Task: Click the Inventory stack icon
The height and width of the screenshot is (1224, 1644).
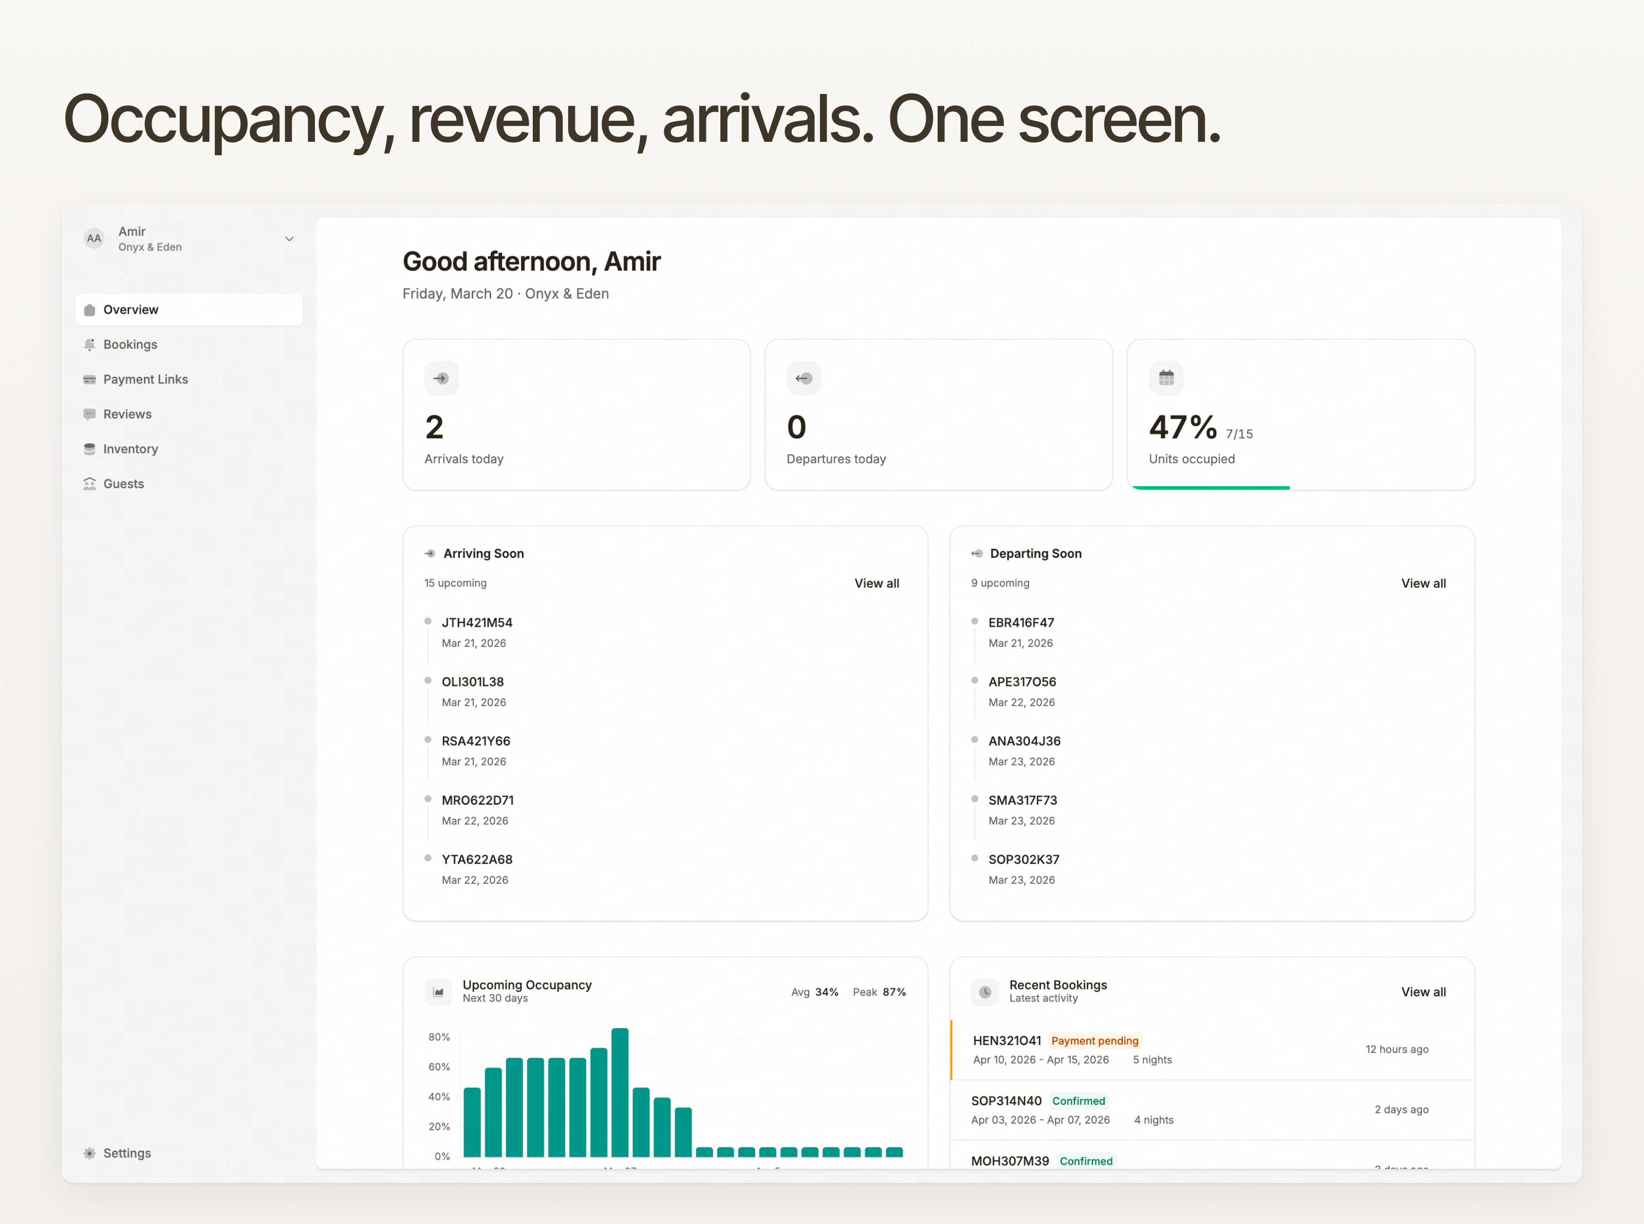Action: pyautogui.click(x=89, y=449)
